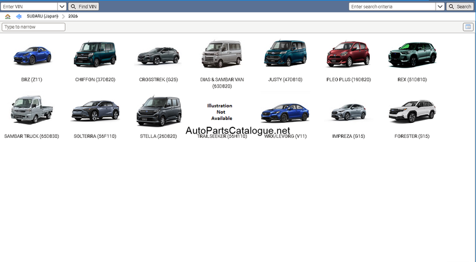Open the SAMBAR TRUCK (65D830) thumbnail
The image size is (476, 262).
pyautogui.click(x=32, y=110)
